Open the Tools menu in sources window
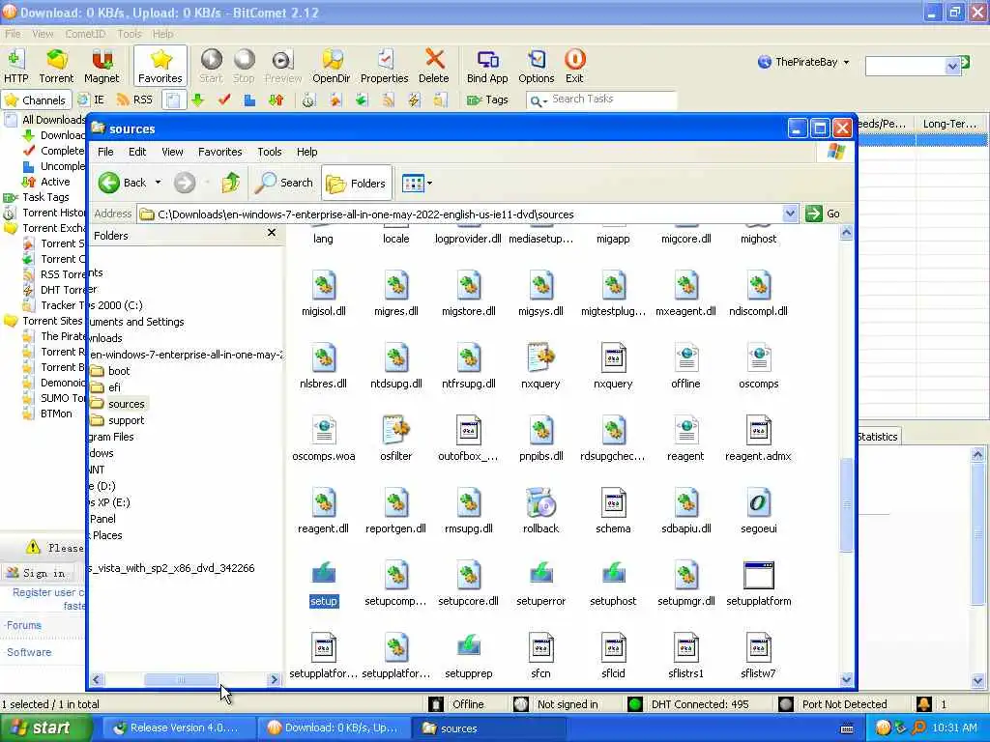The width and height of the screenshot is (990, 742). pyautogui.click(x=270, y=152)
